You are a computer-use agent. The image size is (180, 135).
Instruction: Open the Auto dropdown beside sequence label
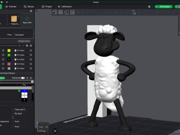point(19,121)
